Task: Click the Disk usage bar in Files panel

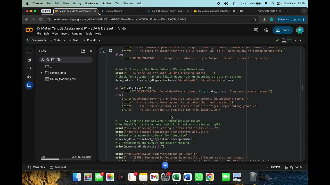Action: [66, 159]
